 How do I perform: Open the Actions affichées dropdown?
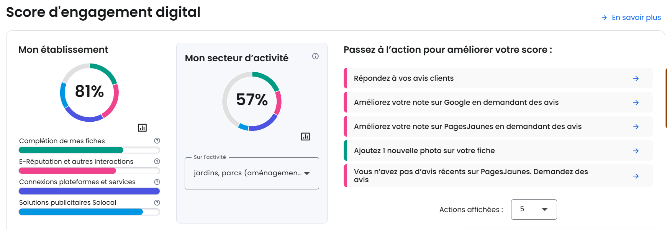[x=534, y=209]
